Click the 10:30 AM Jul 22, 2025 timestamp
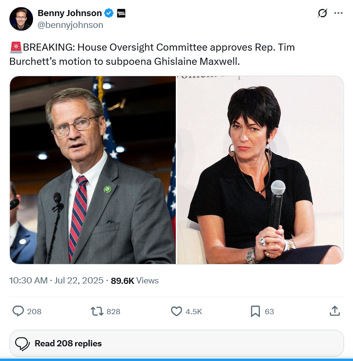 [56, 281]
